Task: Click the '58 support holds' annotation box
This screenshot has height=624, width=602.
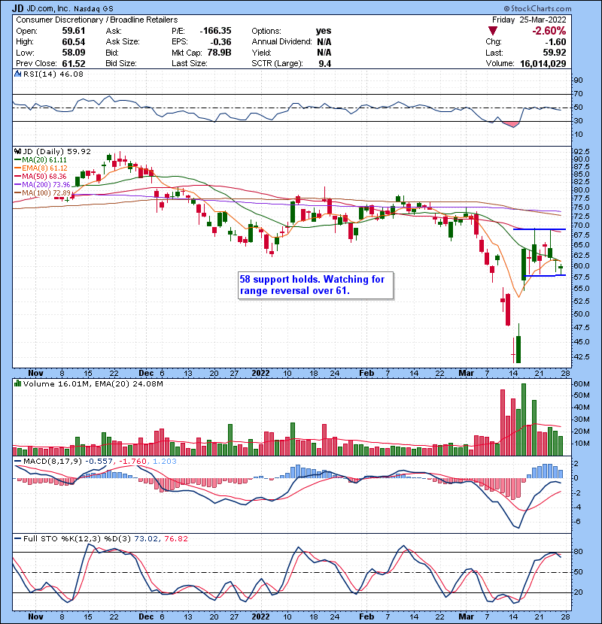Action: [315, 286]
